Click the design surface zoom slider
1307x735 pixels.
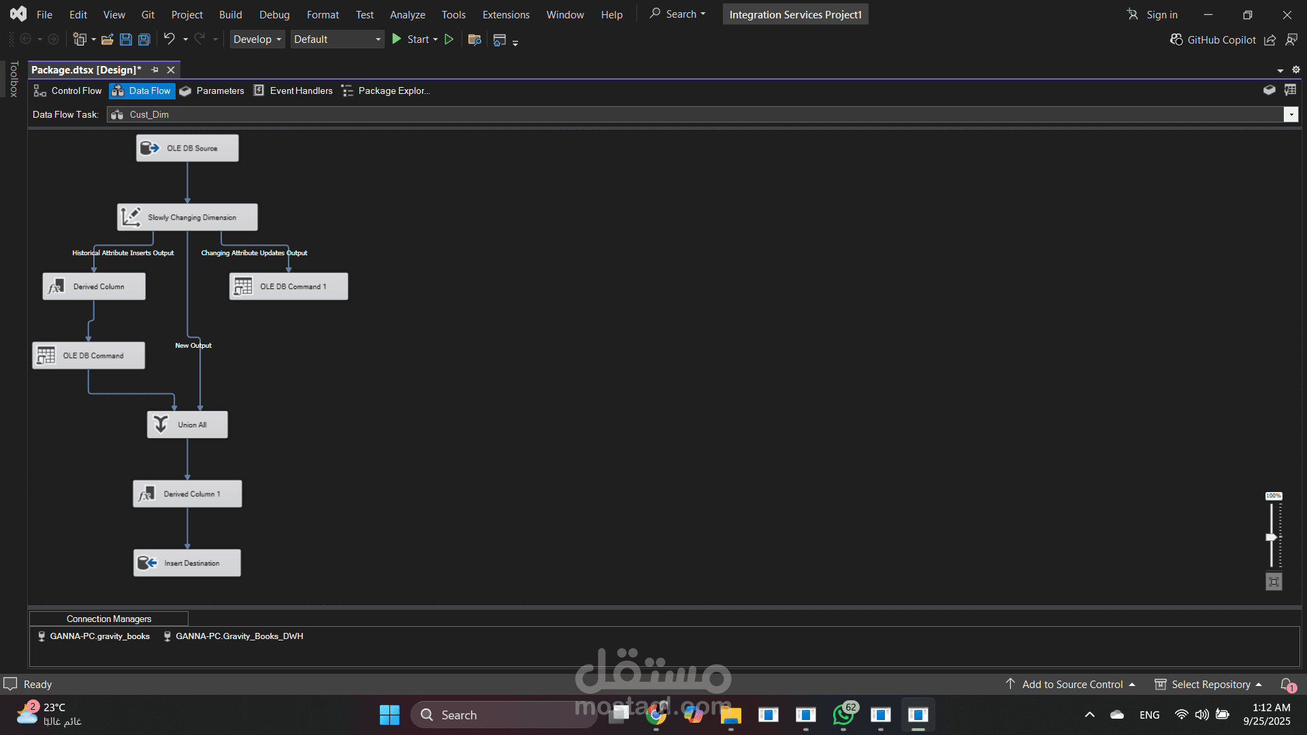[1271, 537]
